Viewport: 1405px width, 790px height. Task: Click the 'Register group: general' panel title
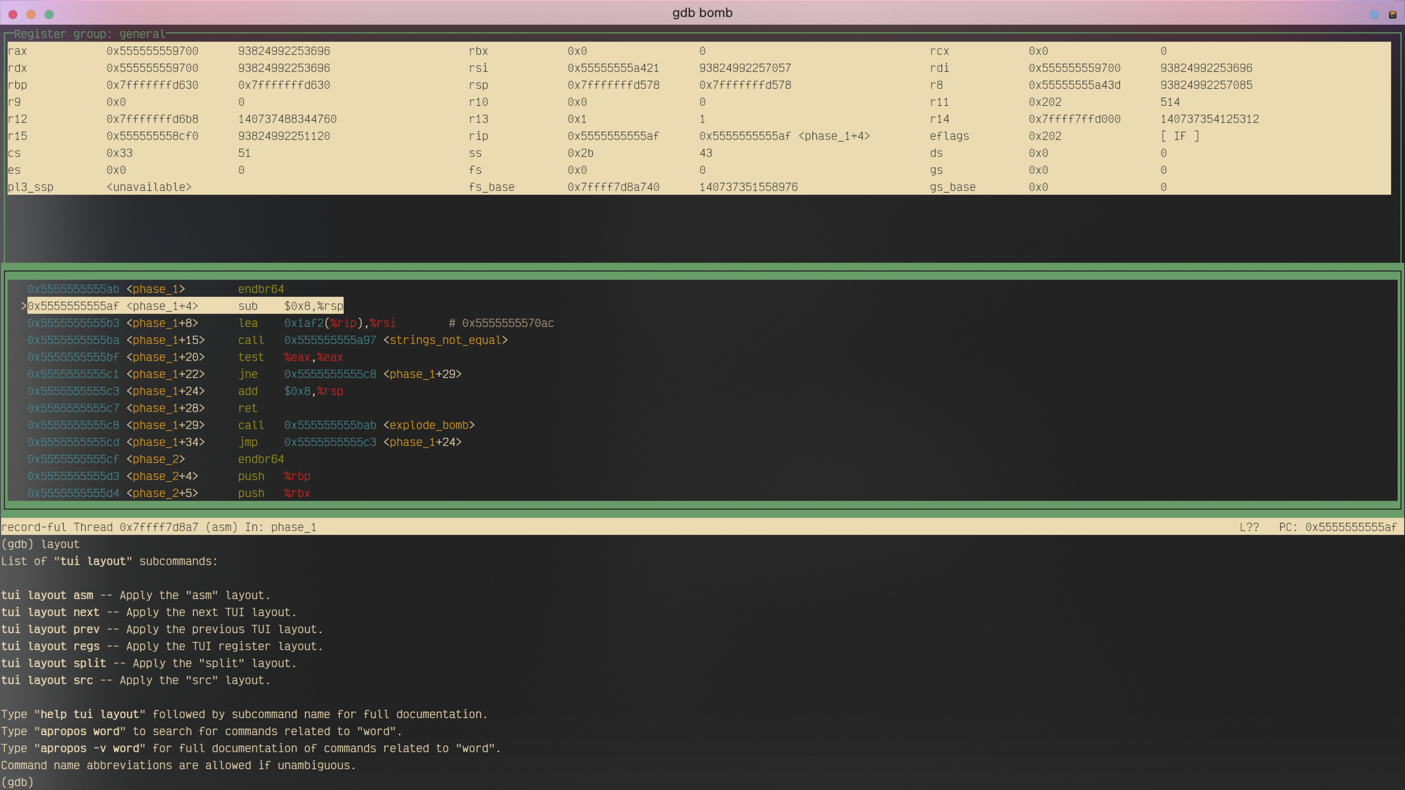89,34
